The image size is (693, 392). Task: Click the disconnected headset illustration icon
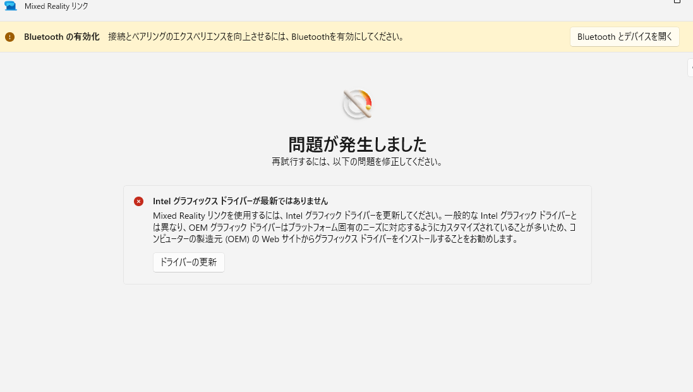click(x=357, y=104)
